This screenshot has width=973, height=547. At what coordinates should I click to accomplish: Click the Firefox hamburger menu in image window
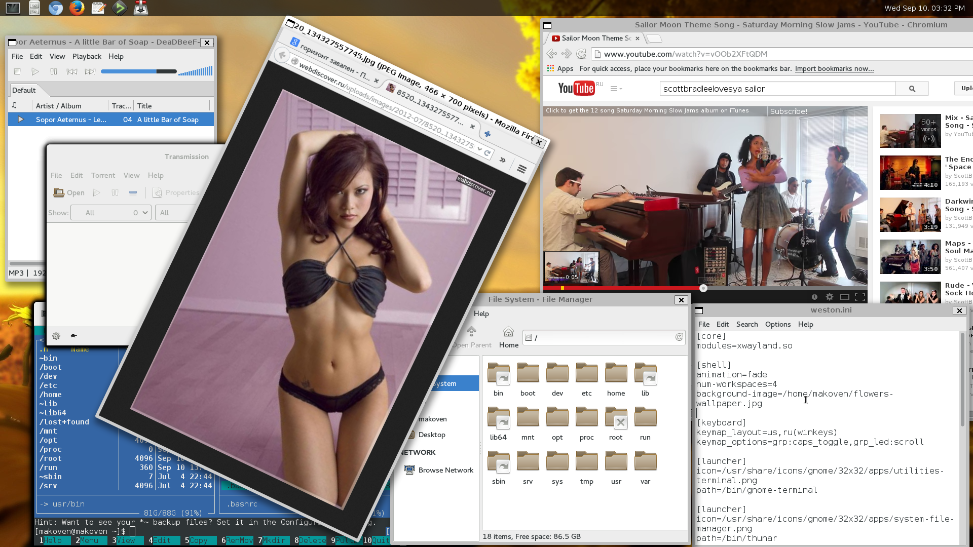pyautogui.click(x=521, y=169)
